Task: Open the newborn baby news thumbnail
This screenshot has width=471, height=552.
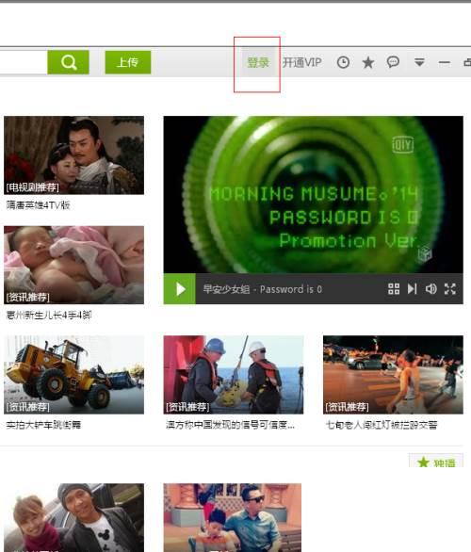Action: coord(73,265)
